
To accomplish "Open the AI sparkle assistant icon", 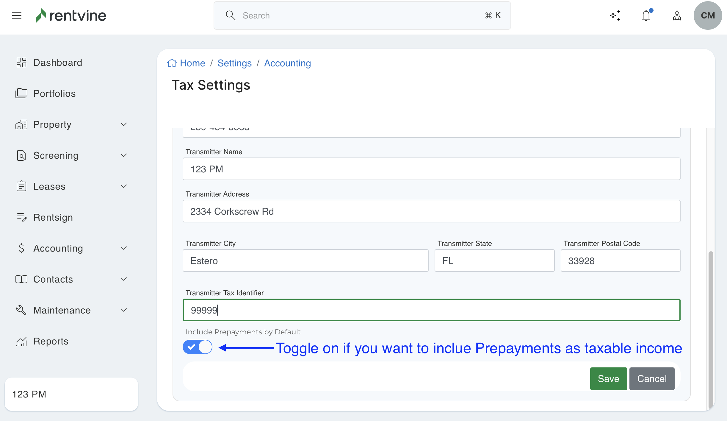I will 615,15.
